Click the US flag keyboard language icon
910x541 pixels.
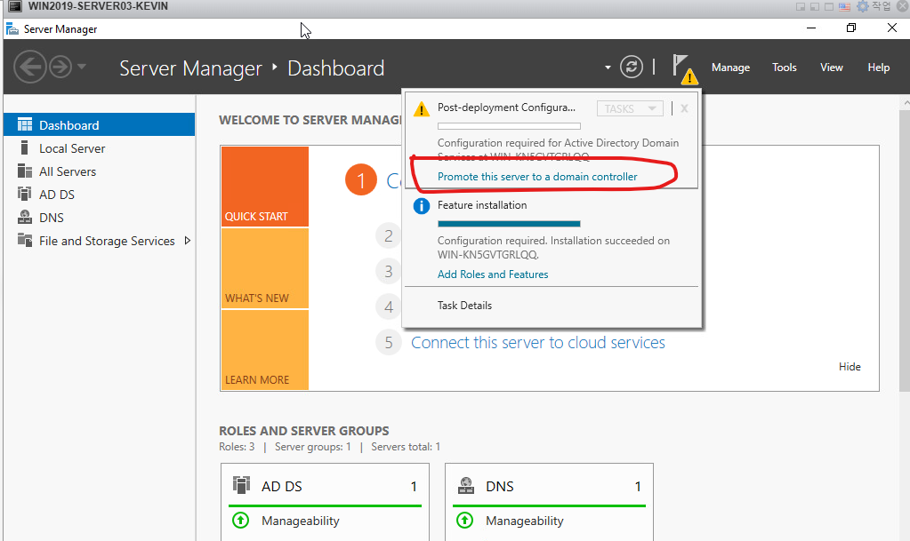tap(844, 7)
